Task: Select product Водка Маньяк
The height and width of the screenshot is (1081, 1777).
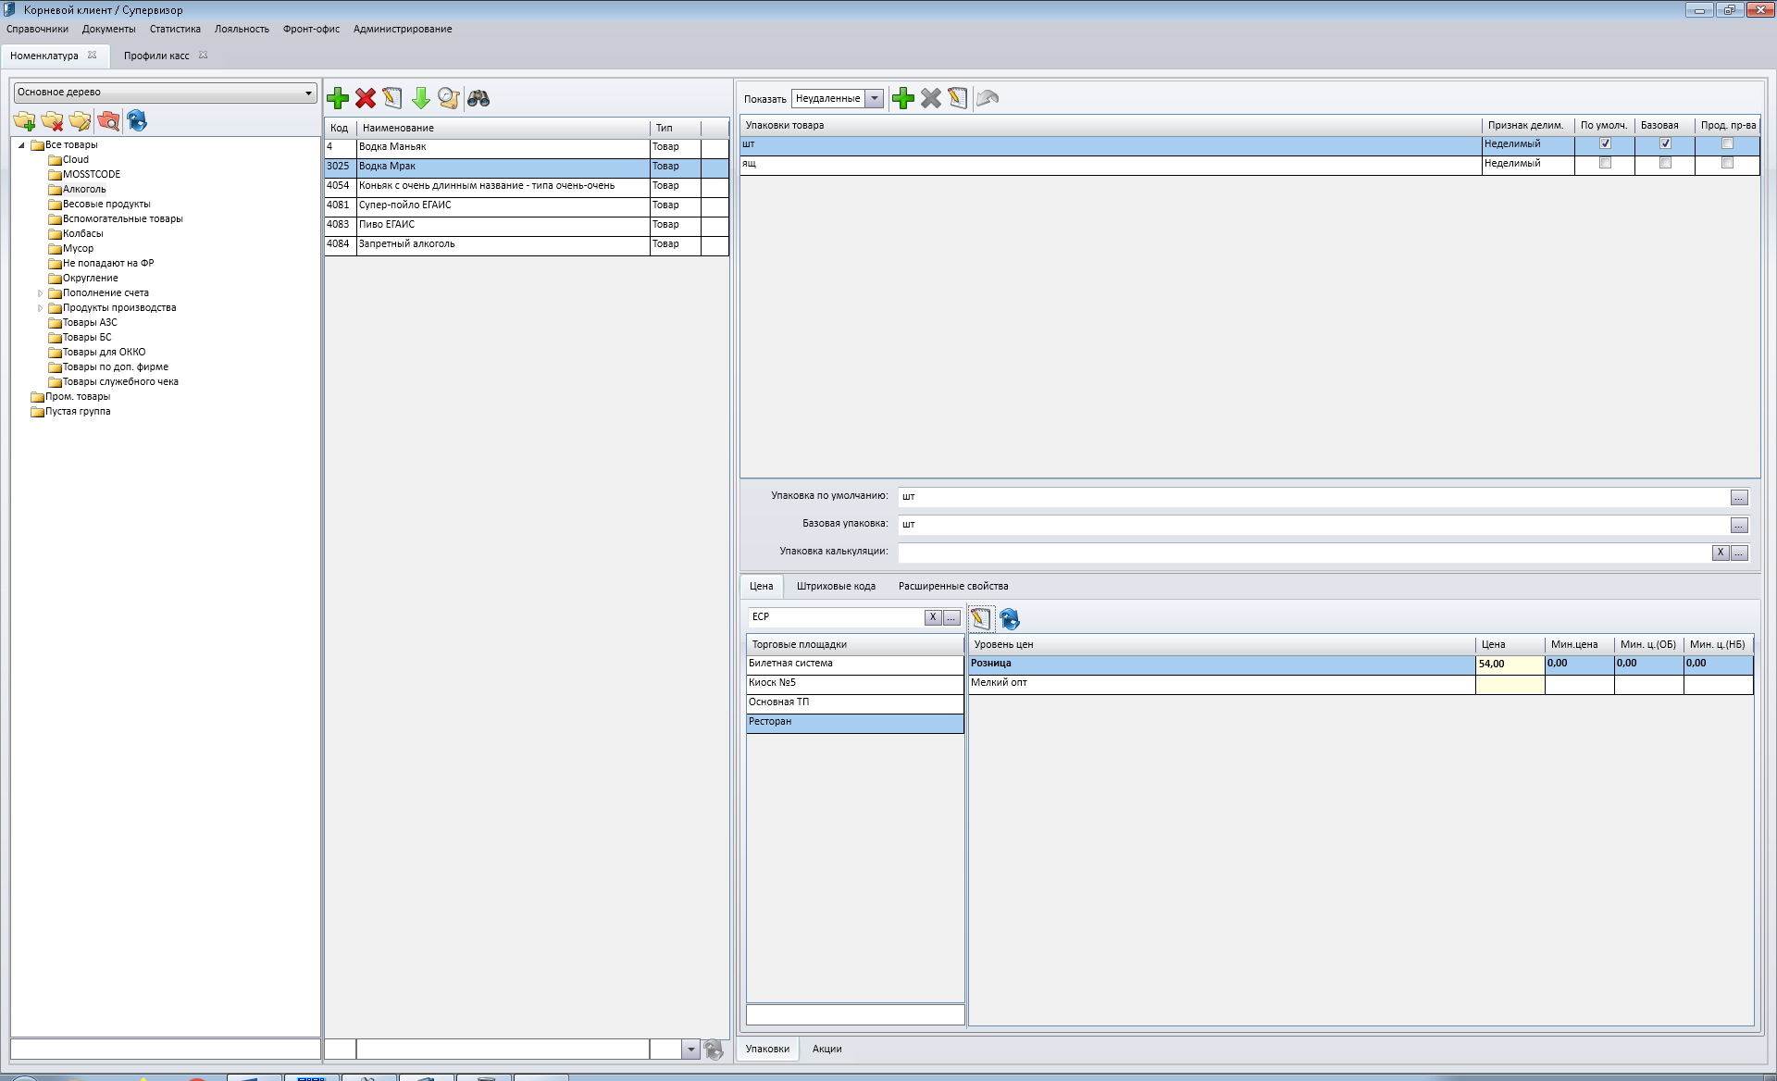Action: [x=526, y=148]
